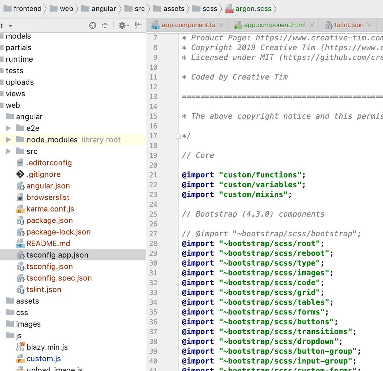Open the project view mode dropdown arrow
The image size is (383, 371).
(x=10, y=26)
